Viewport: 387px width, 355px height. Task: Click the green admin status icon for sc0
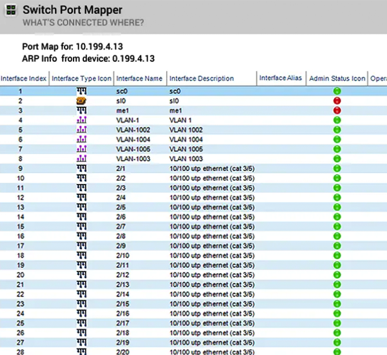tap(337, 91)
